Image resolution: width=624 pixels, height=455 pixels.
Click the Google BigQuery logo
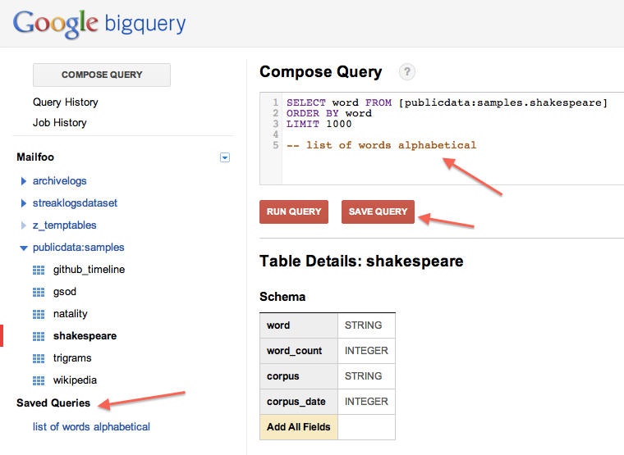(99, 23)
